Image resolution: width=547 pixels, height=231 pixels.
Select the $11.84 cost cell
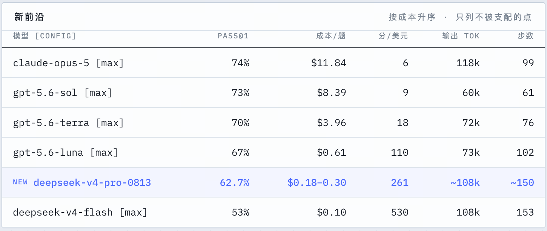click(x=329, y=63)
